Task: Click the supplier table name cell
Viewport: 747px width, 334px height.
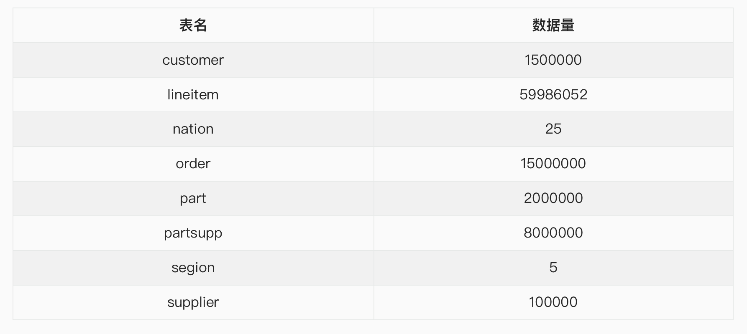Action: point(193,302)
